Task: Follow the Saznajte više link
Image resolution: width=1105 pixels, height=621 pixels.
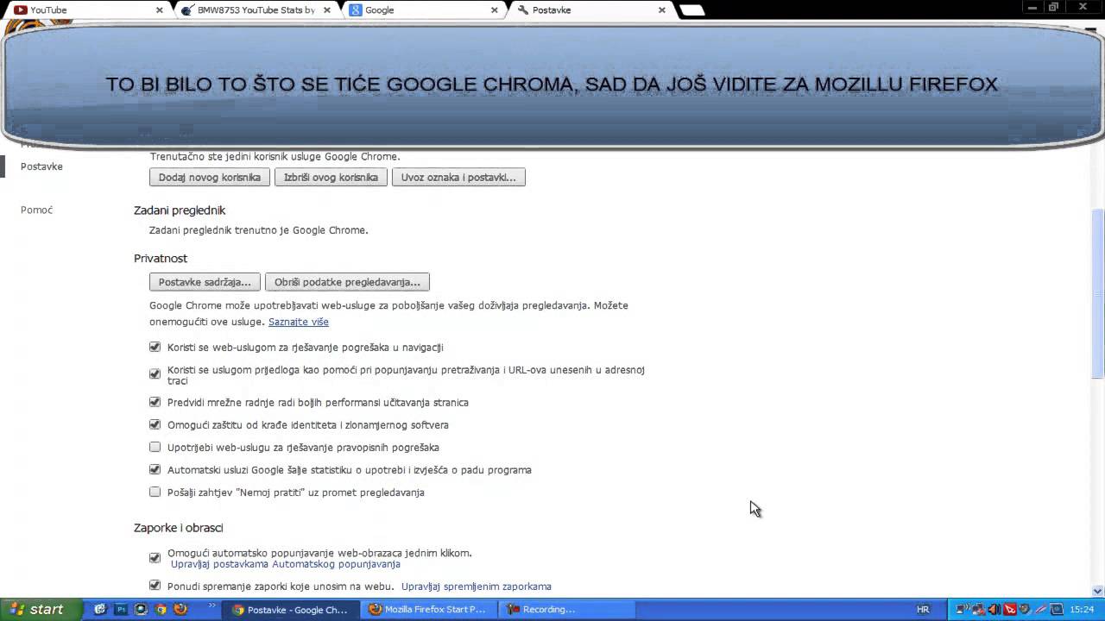Action: [299, 322]
